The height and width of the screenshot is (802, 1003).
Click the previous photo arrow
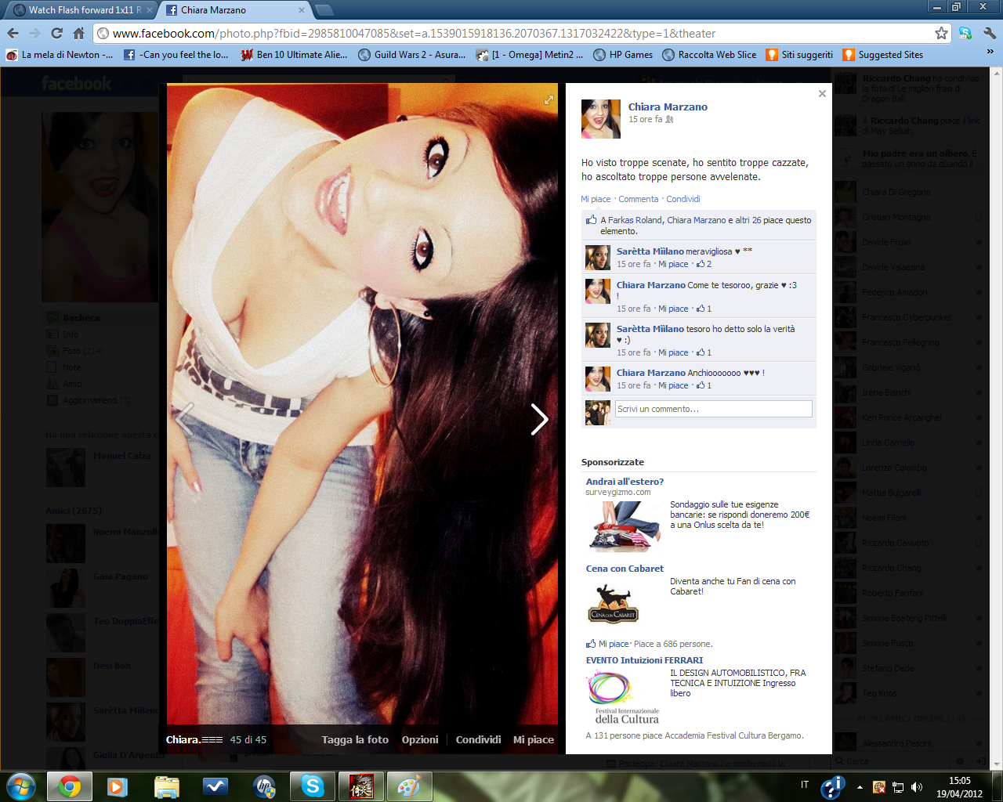185,420
